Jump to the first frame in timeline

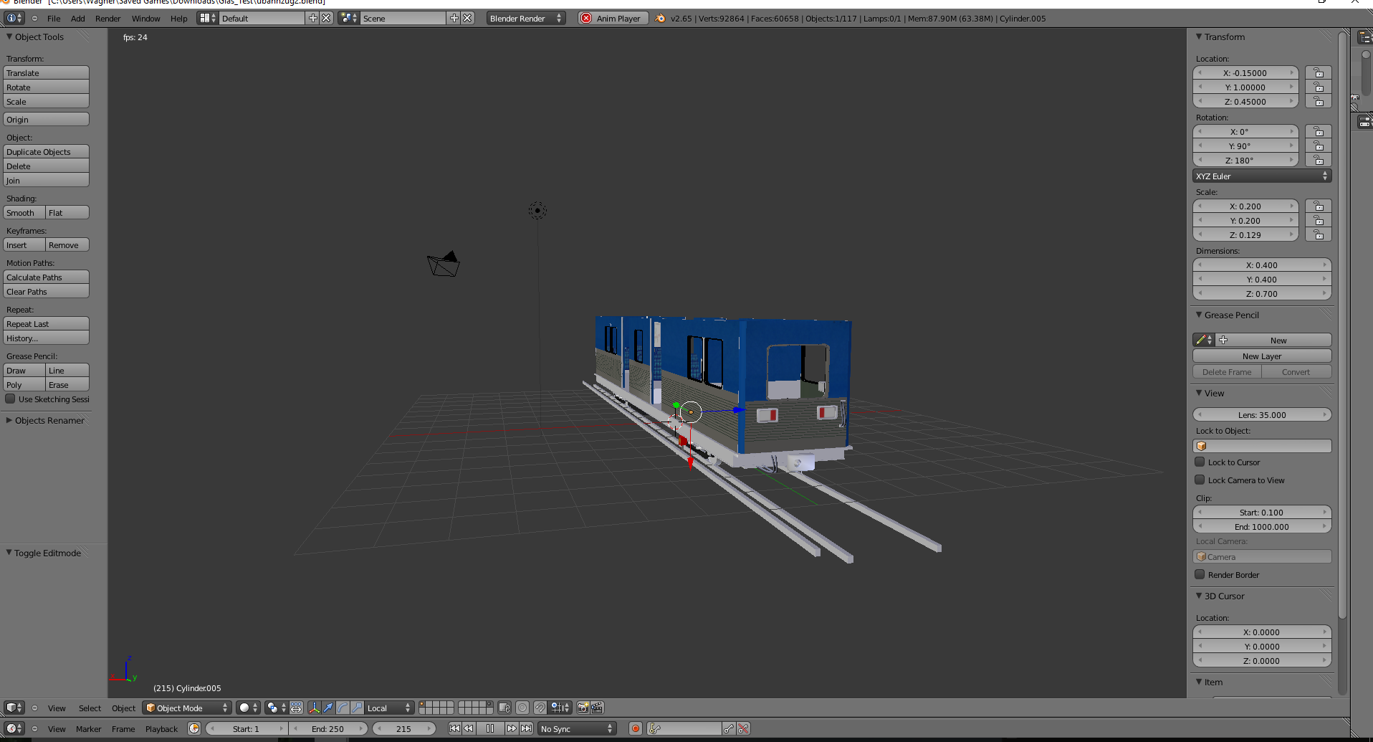[x=454, y=728]
